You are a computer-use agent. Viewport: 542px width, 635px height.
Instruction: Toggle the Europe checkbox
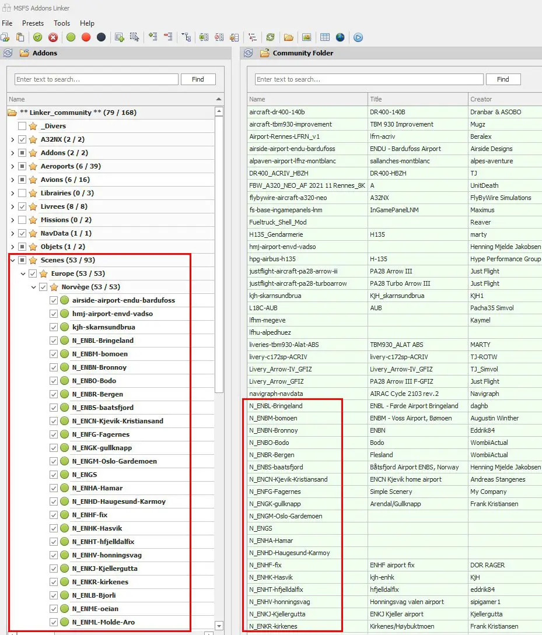33,273
